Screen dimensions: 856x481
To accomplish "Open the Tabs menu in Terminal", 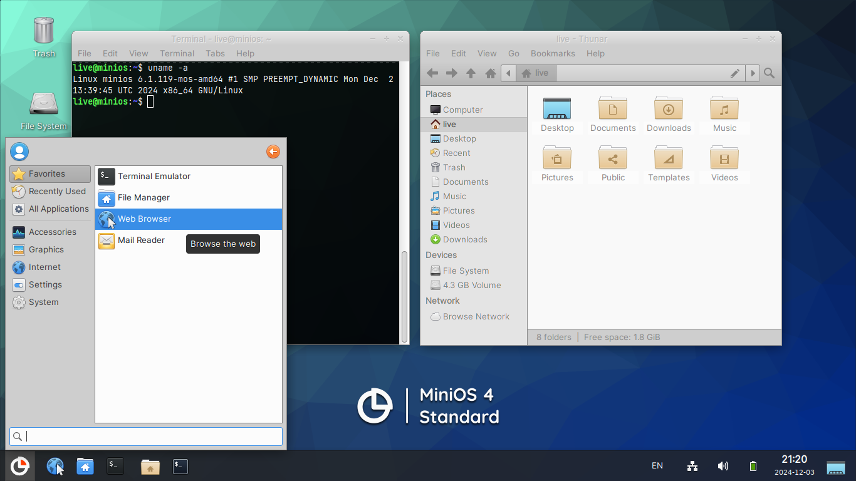I will [x=215, y=54].
